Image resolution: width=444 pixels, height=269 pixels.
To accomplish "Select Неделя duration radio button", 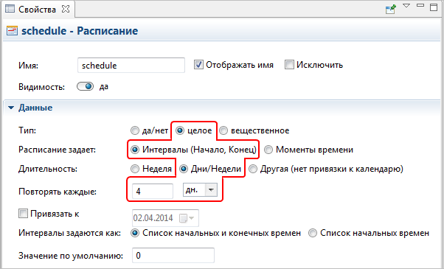I will (135, 169).
